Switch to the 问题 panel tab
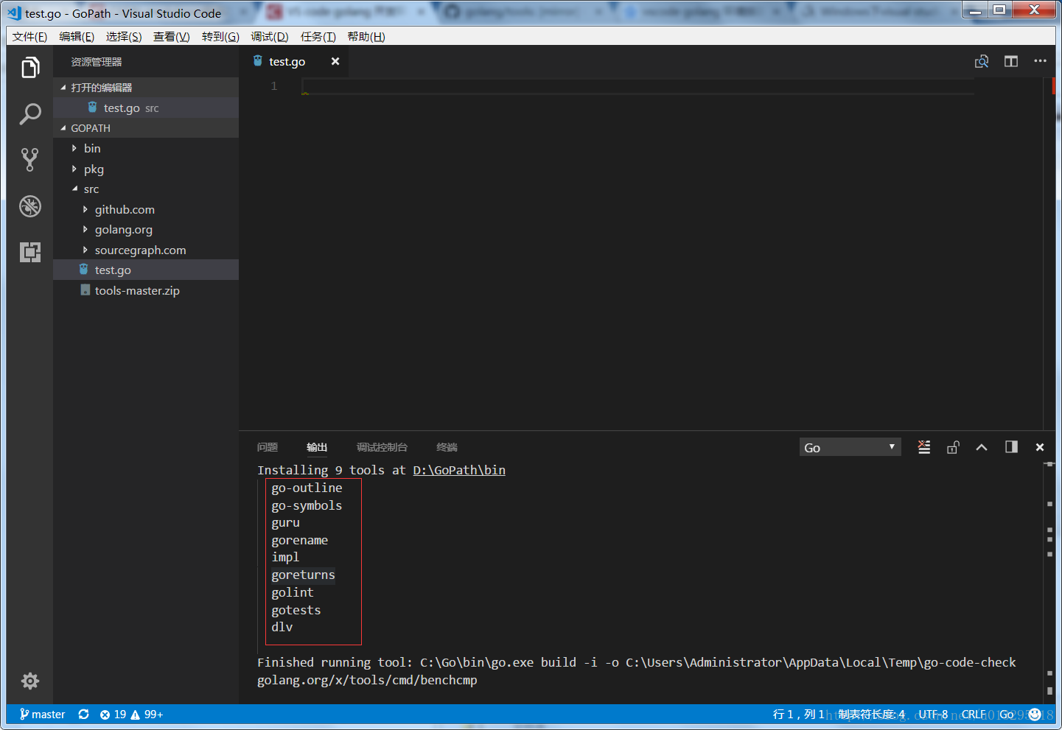1062x730 pixels. pos(268,447)
